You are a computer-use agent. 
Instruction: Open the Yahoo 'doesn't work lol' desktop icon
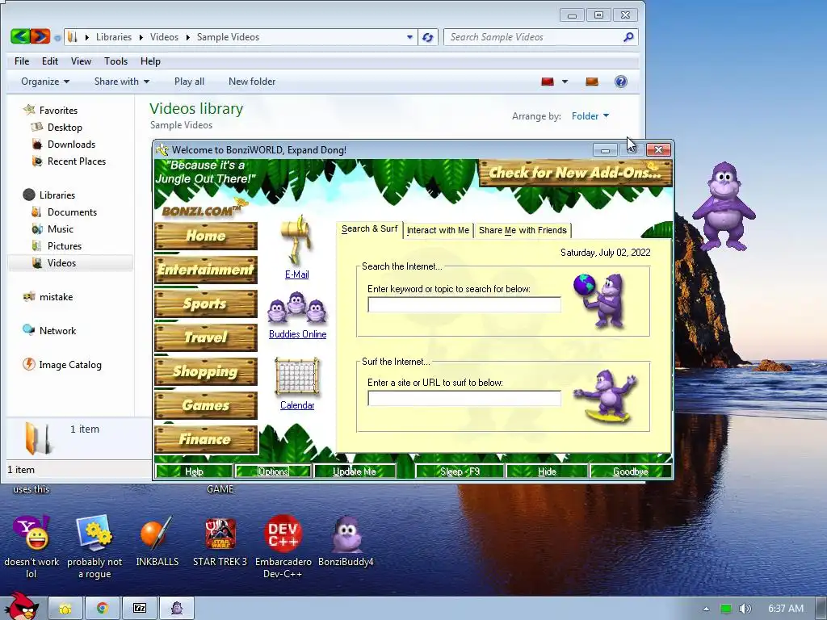click(31, 548)
